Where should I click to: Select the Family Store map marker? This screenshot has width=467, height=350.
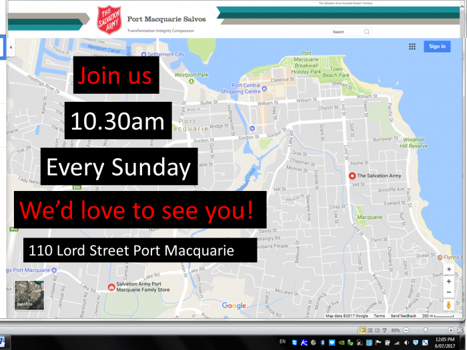tap(111, 287)
